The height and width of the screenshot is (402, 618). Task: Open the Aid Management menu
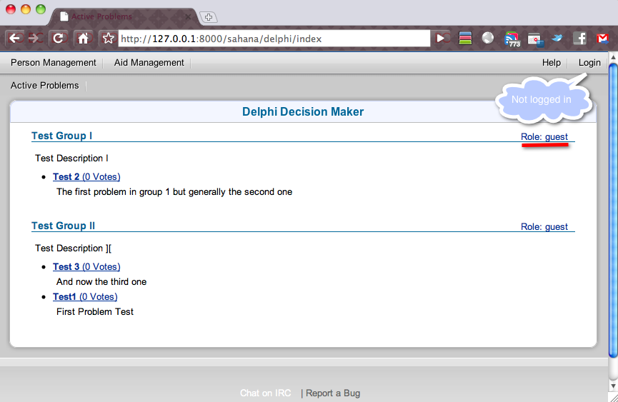pos(149,63)
